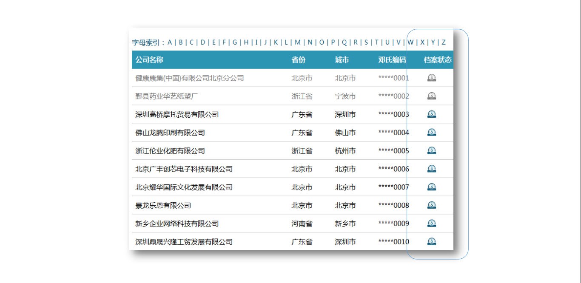The width and height of the screenshot is (581, 283).
Task: Select index letter L
Action: (x=286, y=42)
